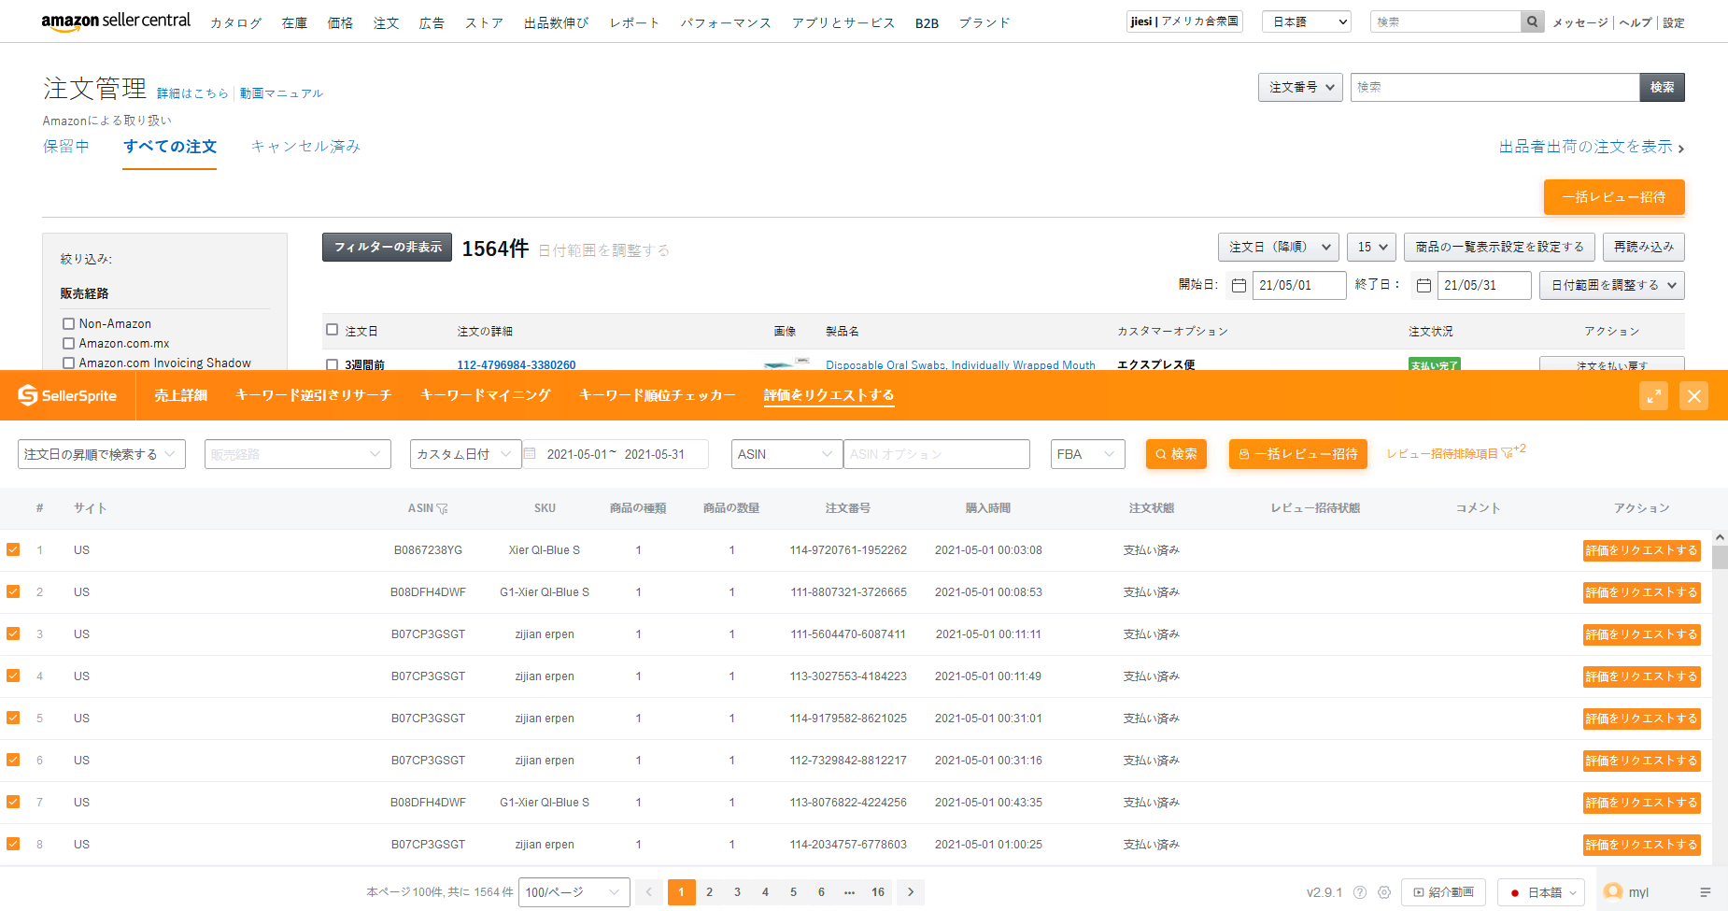Open the start date calendar icon
The image size is (1728, 911).
tap(1239, 285)
